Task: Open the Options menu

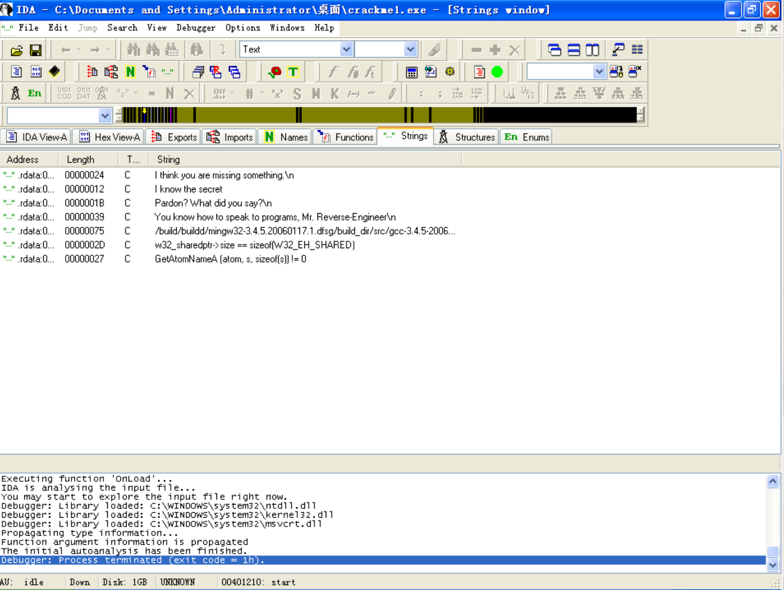Action: coord(243,28)
